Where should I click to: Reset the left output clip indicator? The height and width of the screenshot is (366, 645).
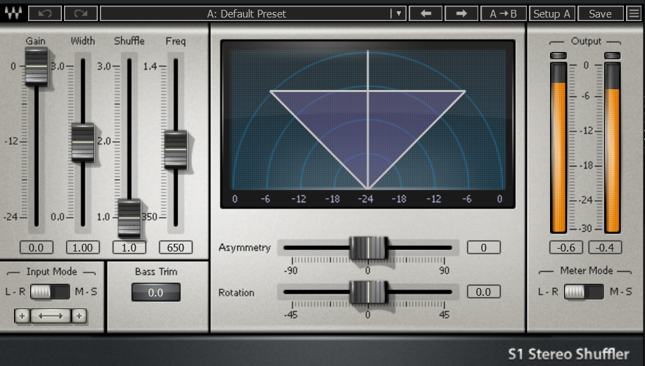pos(558,55)
